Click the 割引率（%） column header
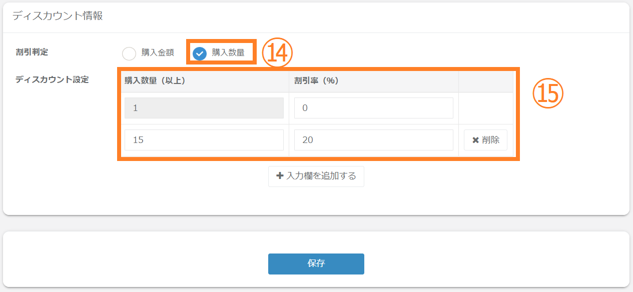 pos(316,81)
